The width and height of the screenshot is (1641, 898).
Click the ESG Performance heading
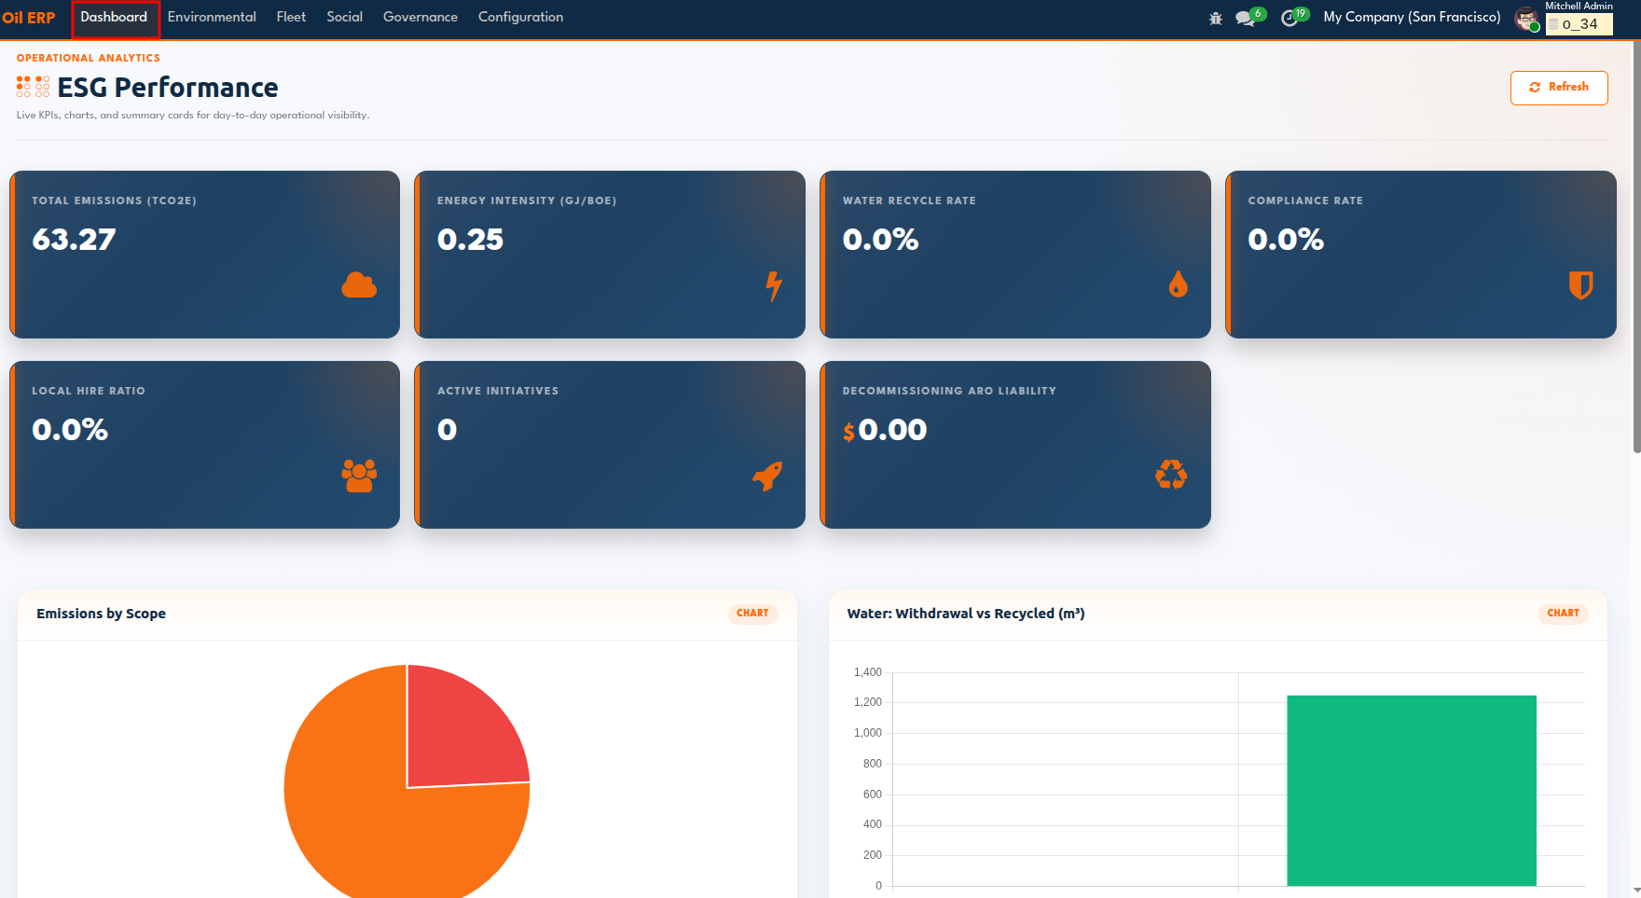[x=168, y=88]
